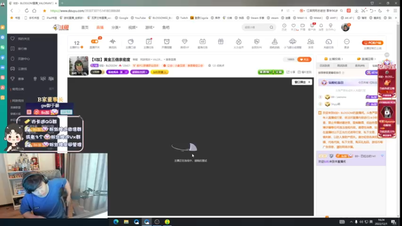
Task: Open the 直播回看 replay link
Action: coord(367,59)
